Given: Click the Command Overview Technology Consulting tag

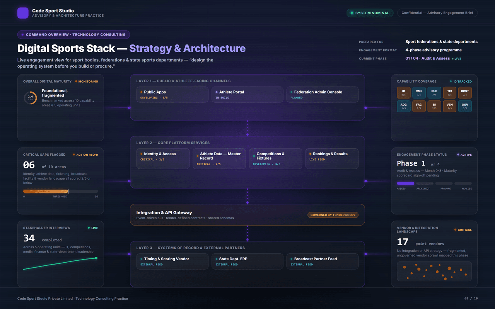Looking at the screenshot, I should click(73, 35).
